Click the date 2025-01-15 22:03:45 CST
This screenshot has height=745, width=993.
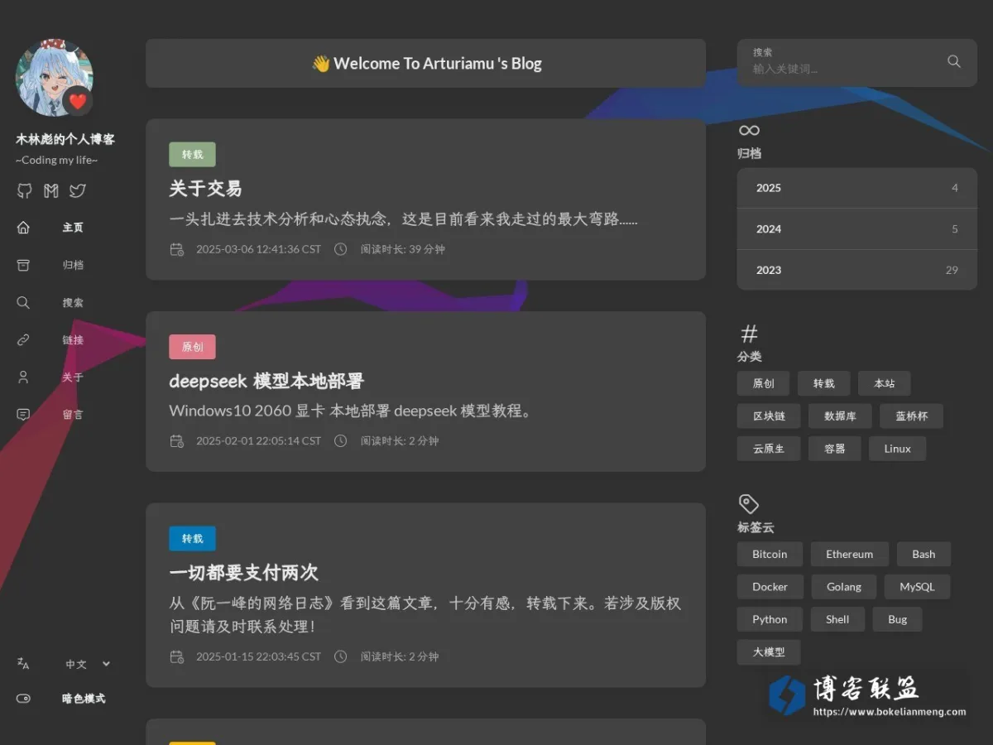(258, 656)
